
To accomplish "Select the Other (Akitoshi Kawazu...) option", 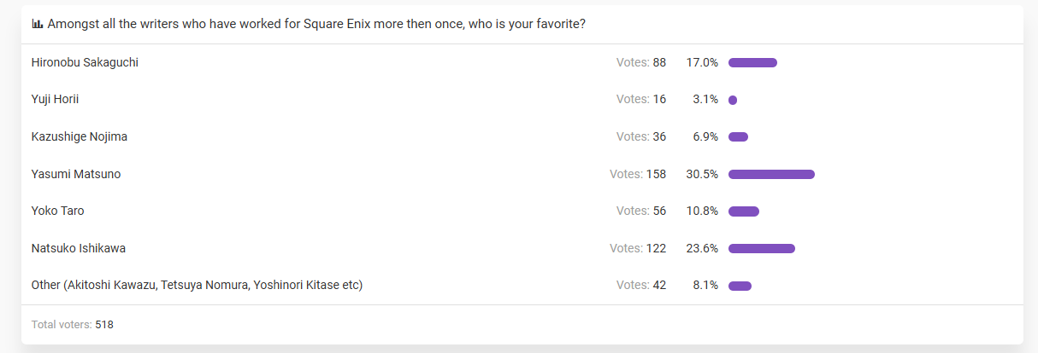I will click(197, 285).
